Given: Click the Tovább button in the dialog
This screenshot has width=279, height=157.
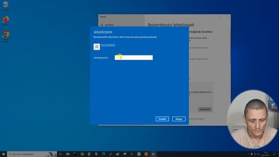Looking at the screenshot, I should (x=162, y=119).
